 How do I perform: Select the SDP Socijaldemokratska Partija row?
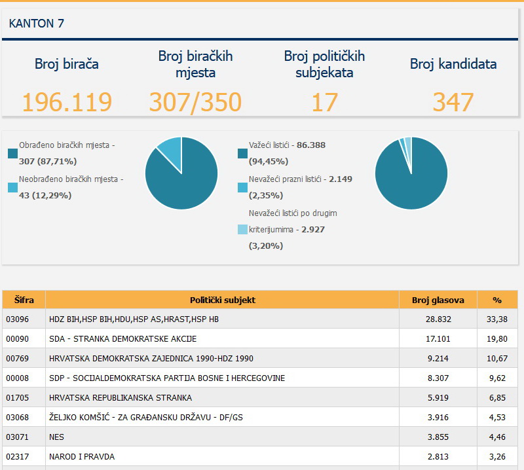(x=260, y=378)
